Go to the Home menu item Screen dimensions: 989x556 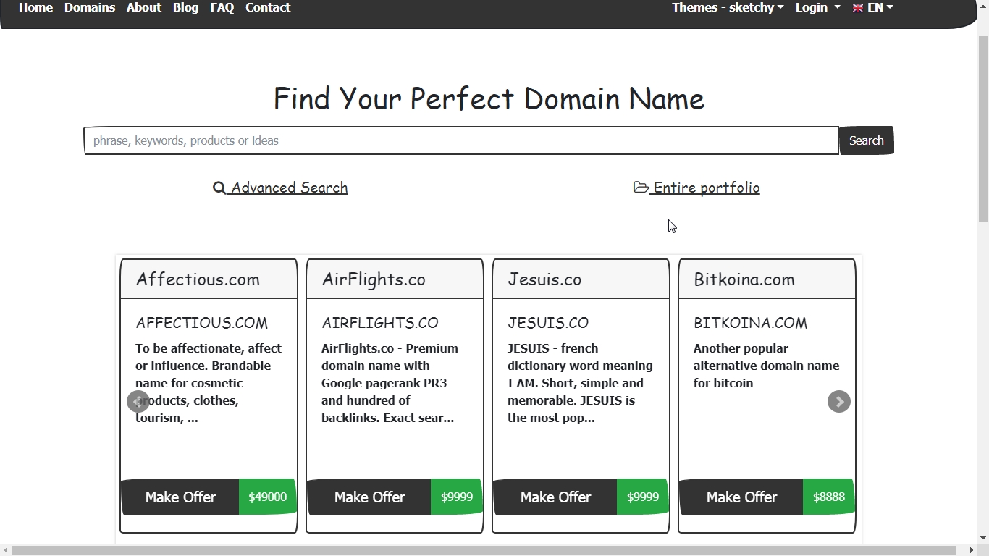coord(35,7)
